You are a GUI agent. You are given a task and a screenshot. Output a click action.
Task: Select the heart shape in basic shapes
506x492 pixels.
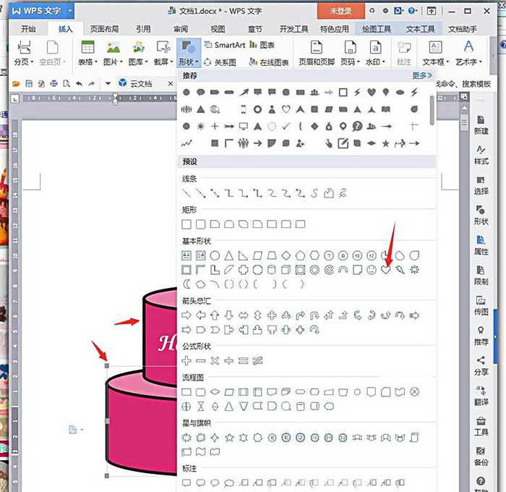coord(385,270)
